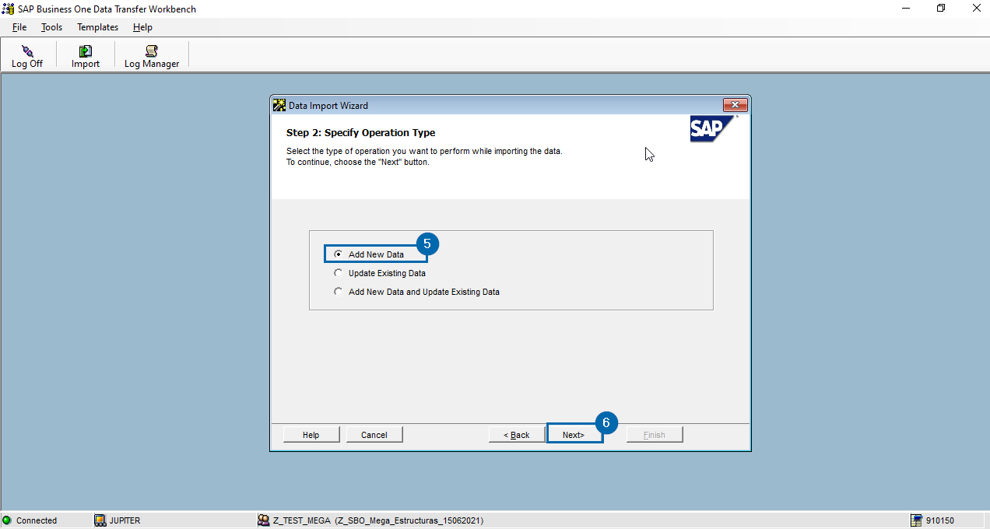Click the green Connected status indicator
Image resolution: width=990 pixels, height=529 pixels.
7,520
